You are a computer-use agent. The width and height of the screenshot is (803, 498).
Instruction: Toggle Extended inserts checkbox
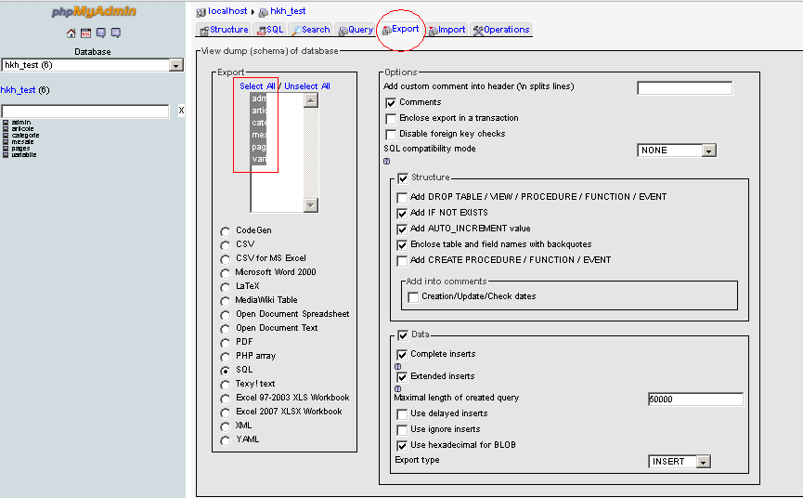coord(402,377)
